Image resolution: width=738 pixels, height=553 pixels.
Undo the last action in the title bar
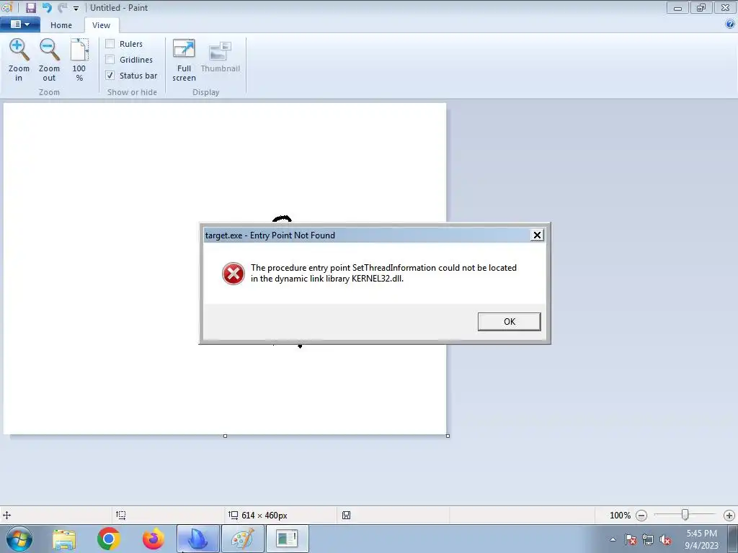coord(47,7)
